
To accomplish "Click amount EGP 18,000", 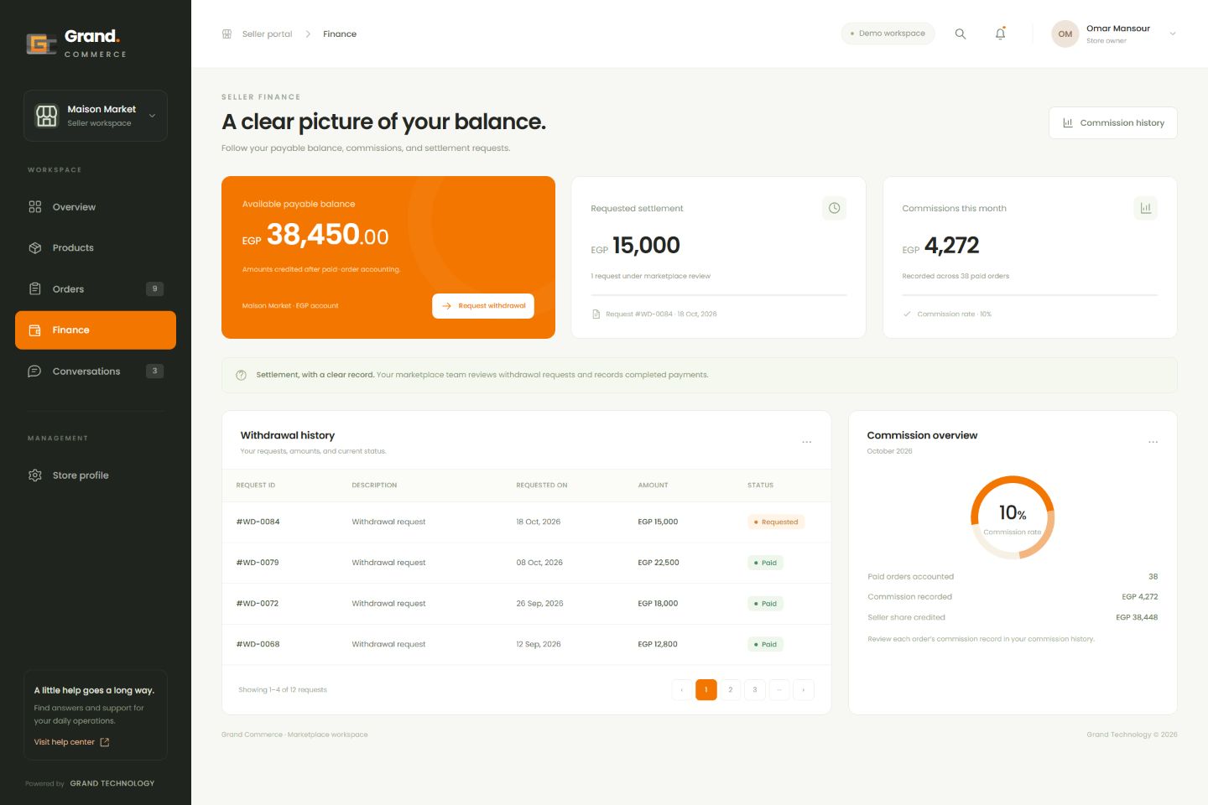I will pyautogui.click(x=658, y=604).
